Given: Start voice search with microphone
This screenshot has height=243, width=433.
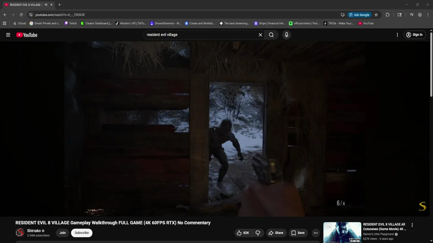Looking at the screenshot, I should (287, 35).
